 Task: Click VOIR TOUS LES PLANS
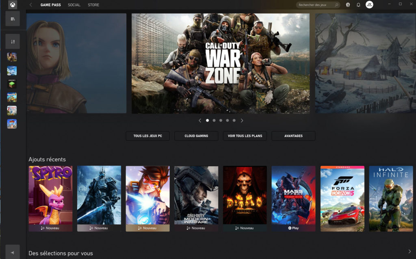pyautogui.click(x=245, y=136)
